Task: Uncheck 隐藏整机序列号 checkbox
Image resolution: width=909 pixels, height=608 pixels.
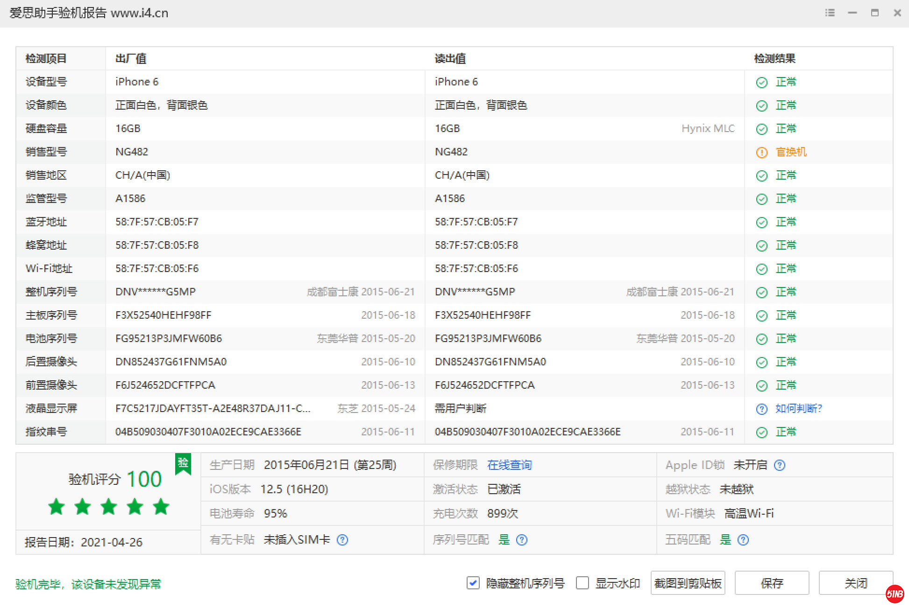Action: tap(473, 583)
